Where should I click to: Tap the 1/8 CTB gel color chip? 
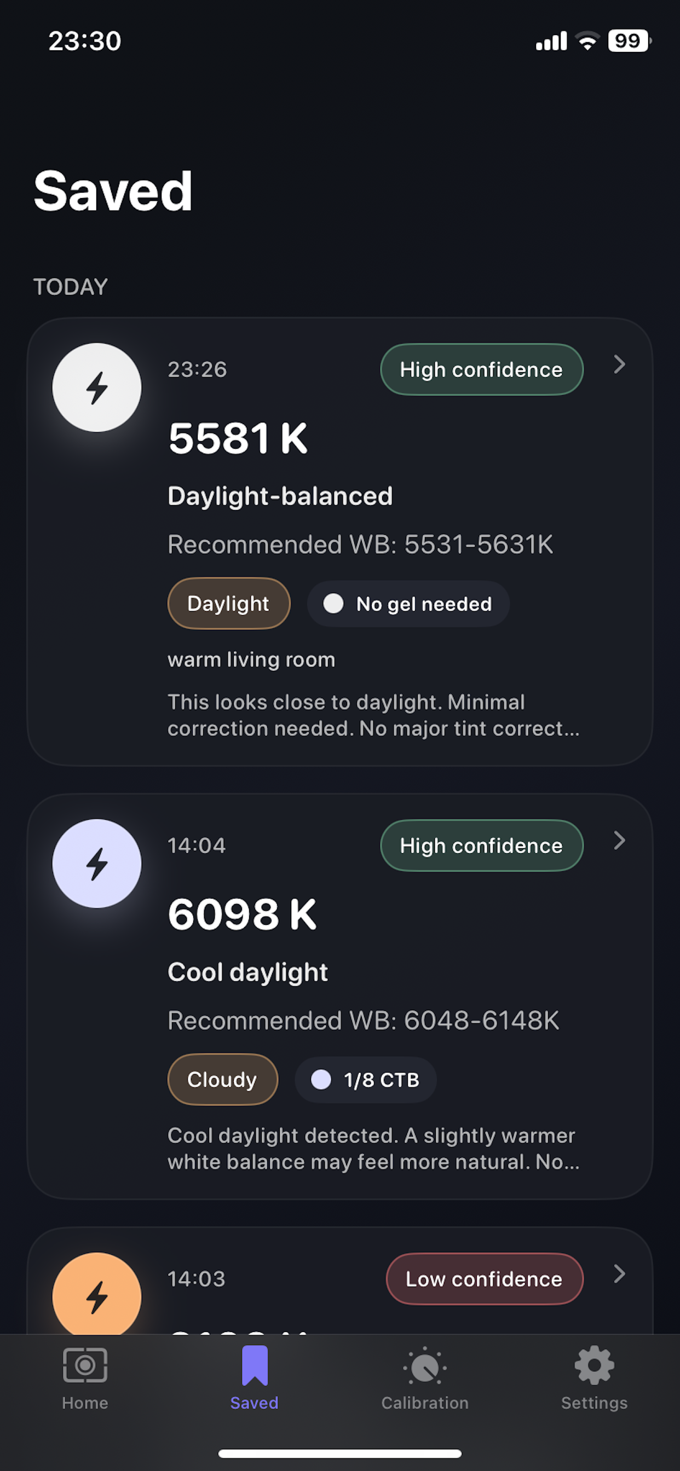point(366,1079)
